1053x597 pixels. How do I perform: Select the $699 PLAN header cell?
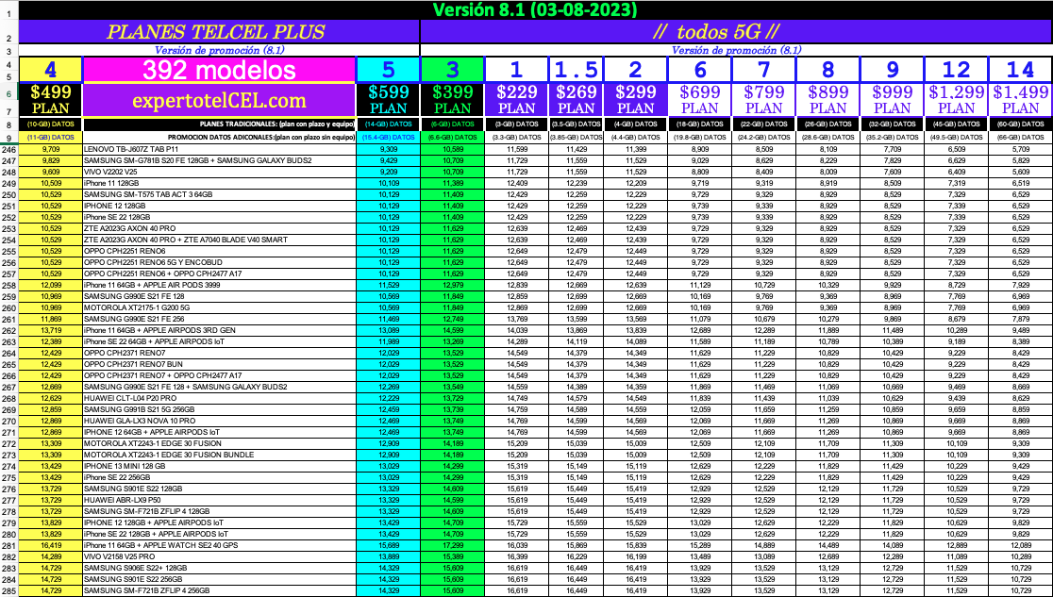(699, 100)
